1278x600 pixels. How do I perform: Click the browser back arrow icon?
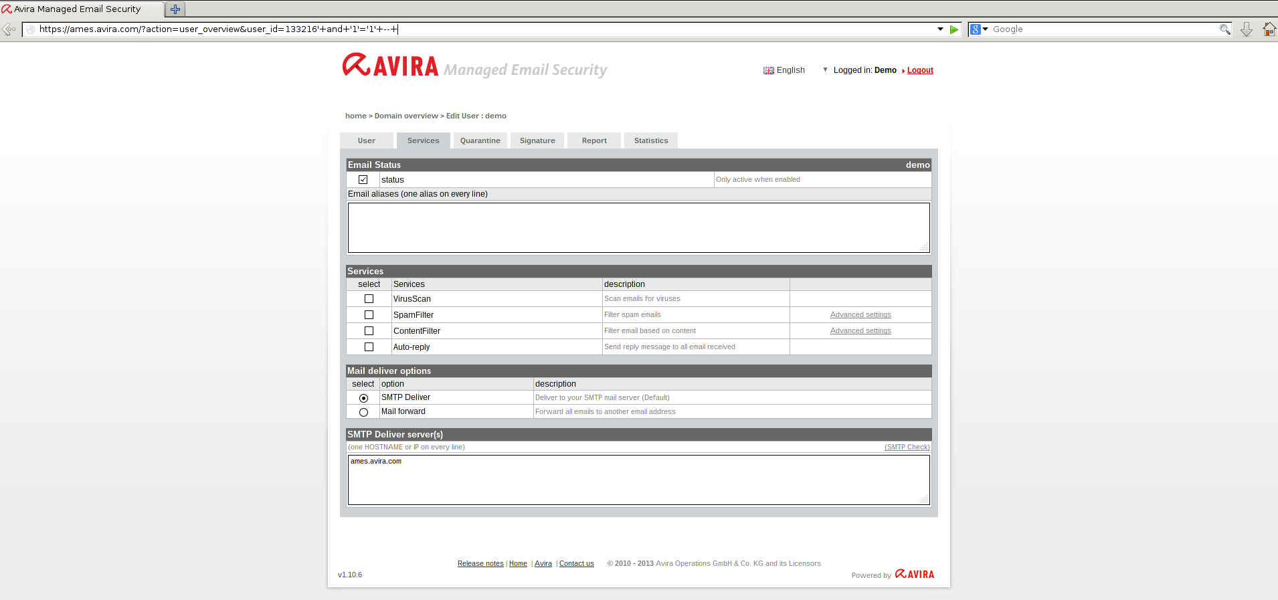pyautogui.click(x=9, y=29)
